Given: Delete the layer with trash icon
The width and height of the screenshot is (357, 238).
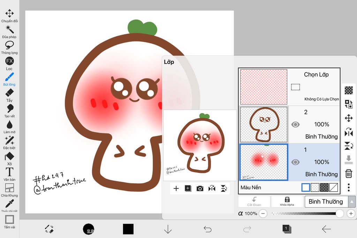Looking at the screenshot, I should click(349, 174).
